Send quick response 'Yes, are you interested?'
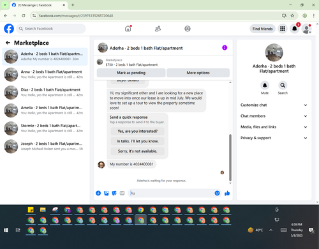The image size is (319, 249). 138,131
